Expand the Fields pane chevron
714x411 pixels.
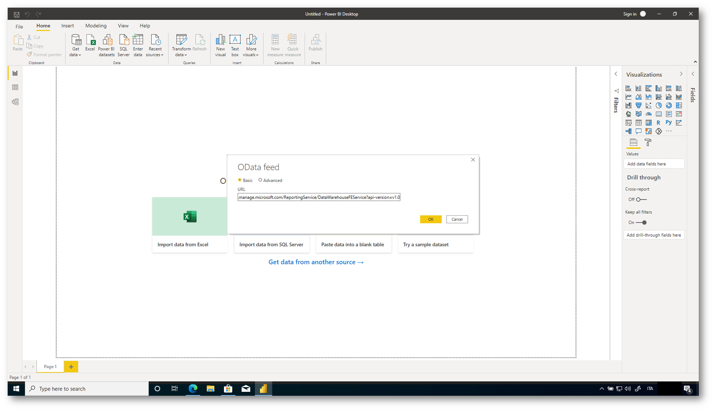point(693,74)
